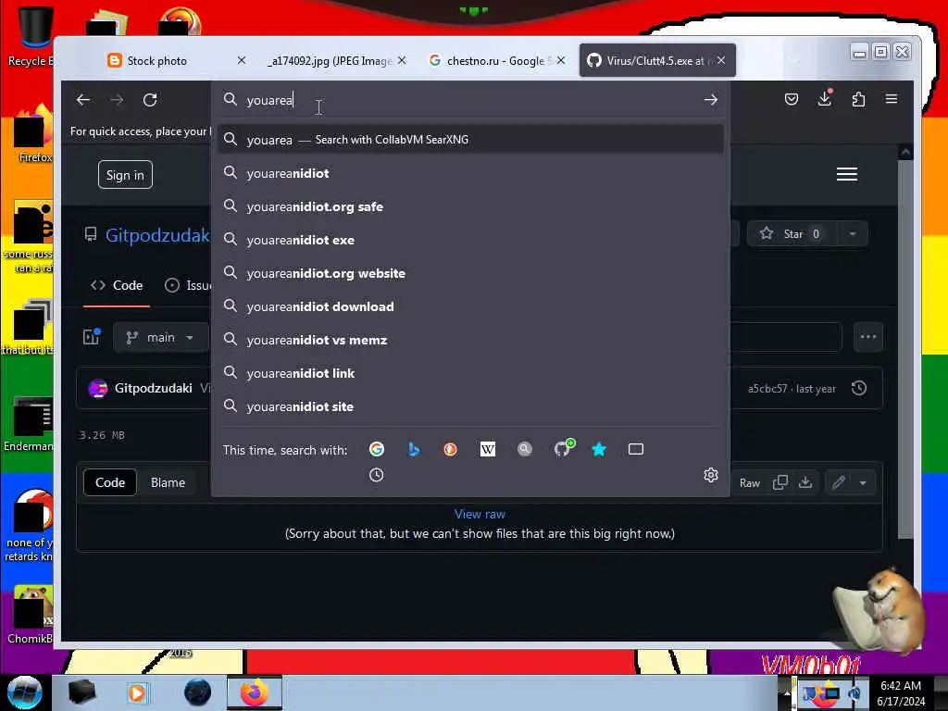Search with the gray magnifier engine
This screenshot has height=711, width=948.
(x=525, y=449)
